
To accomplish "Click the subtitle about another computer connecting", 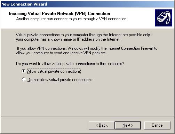I will [71, 19].
